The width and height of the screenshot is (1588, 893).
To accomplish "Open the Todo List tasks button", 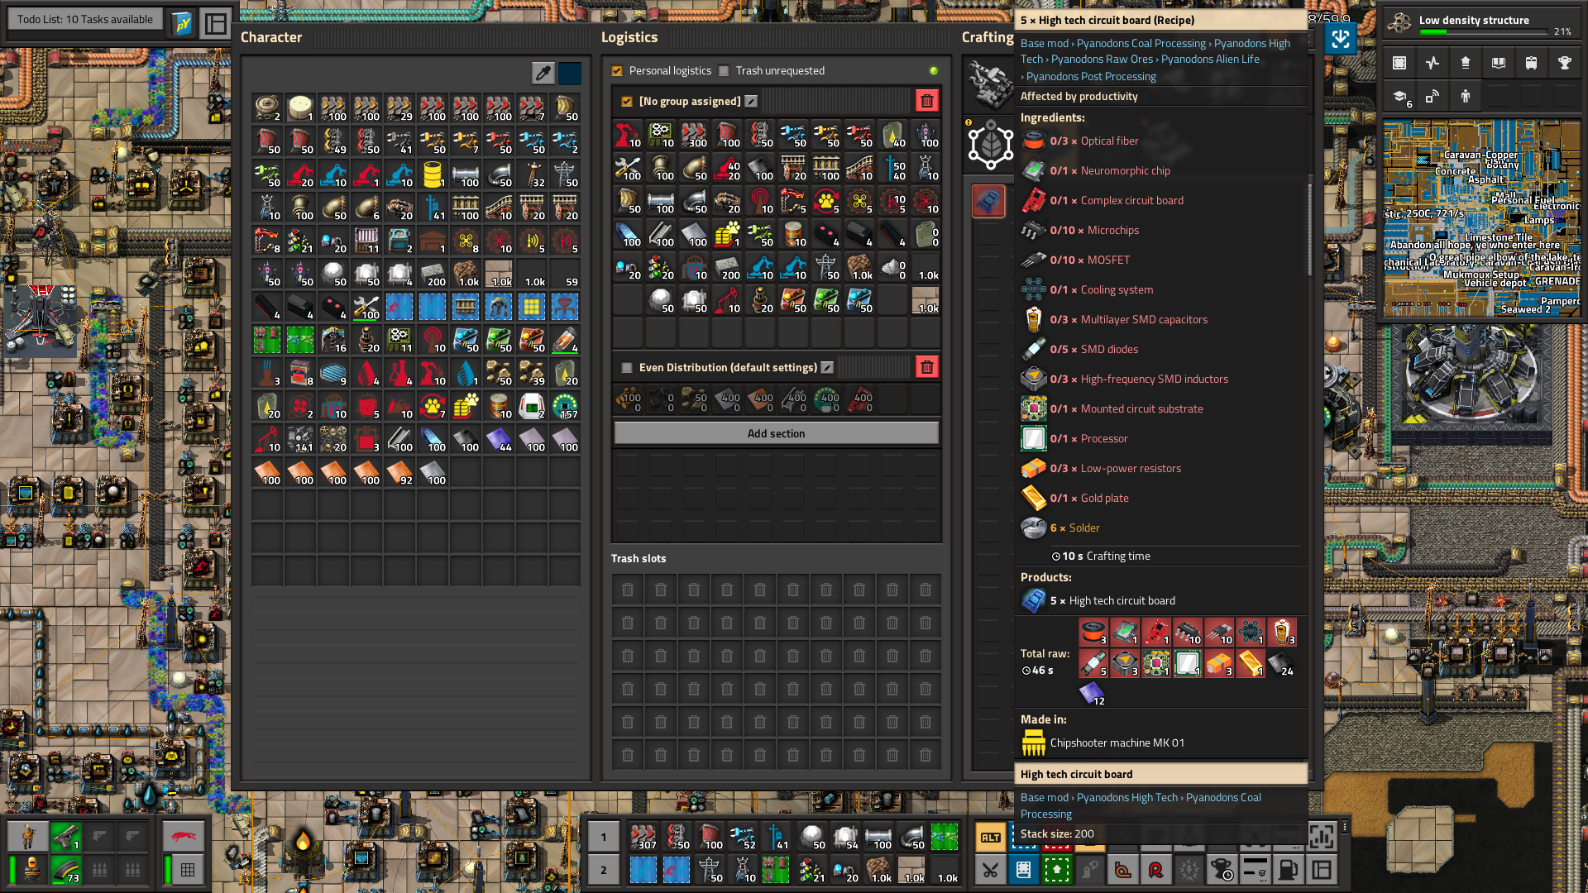I will point(85,19).
